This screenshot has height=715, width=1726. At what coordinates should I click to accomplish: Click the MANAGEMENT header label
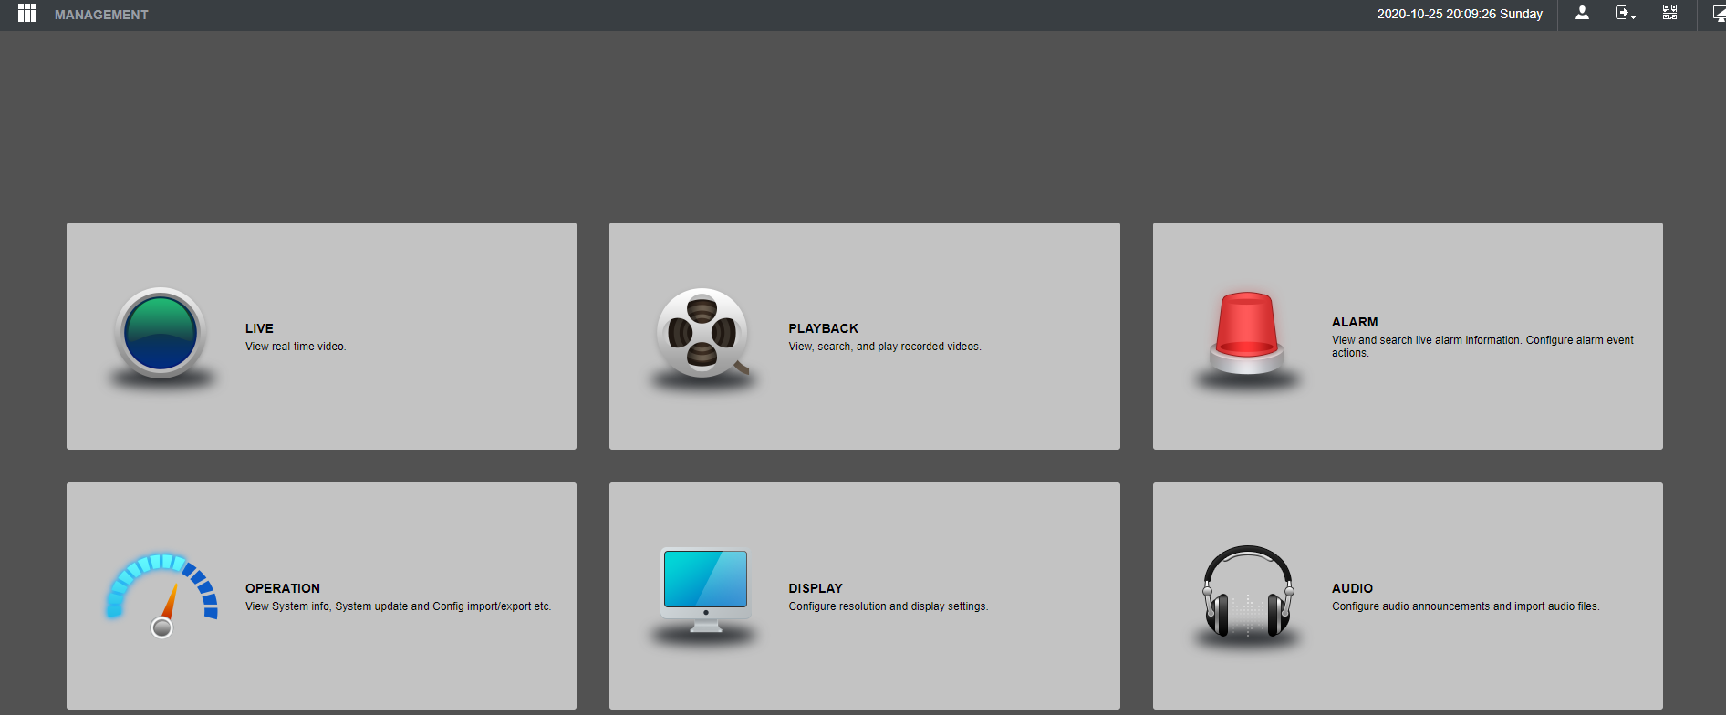[x=101, y=15]
